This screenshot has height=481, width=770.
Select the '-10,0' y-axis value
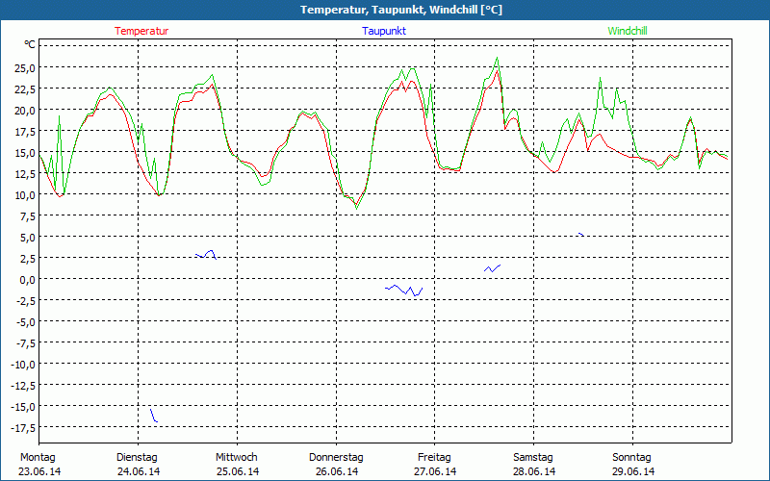[23, 365]
